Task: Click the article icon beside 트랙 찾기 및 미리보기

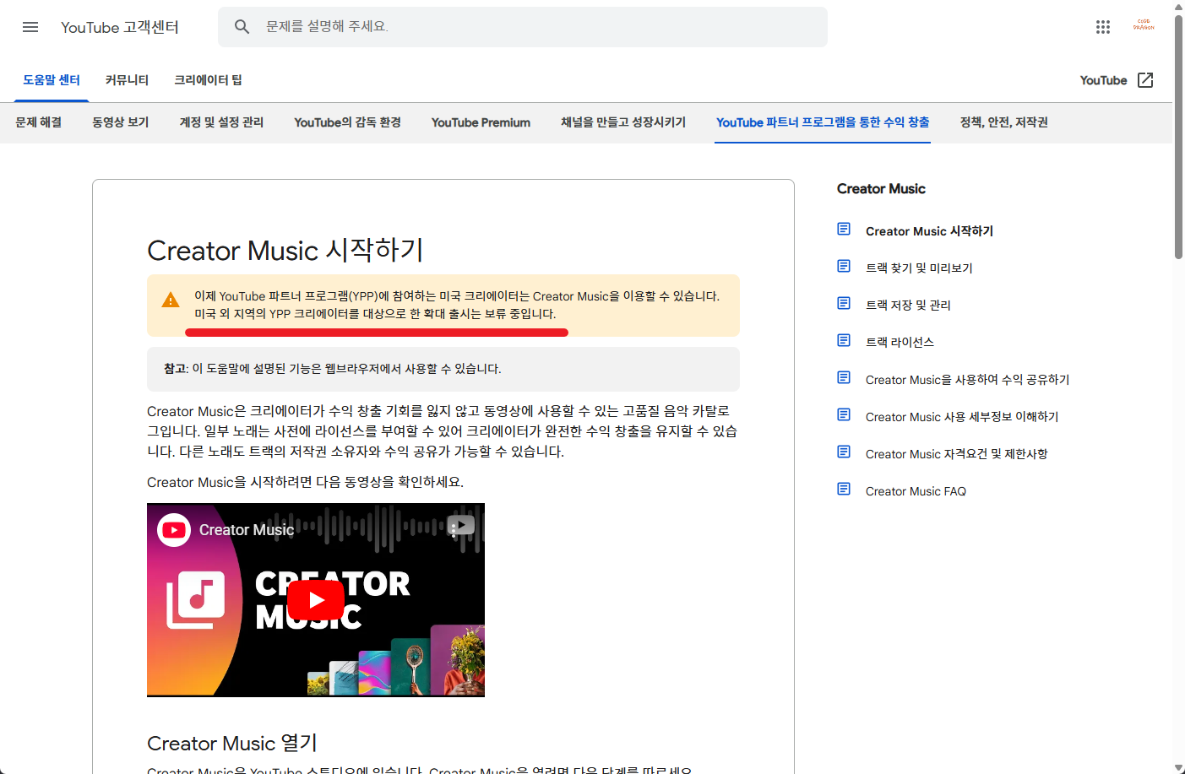Action: (844, 266)
